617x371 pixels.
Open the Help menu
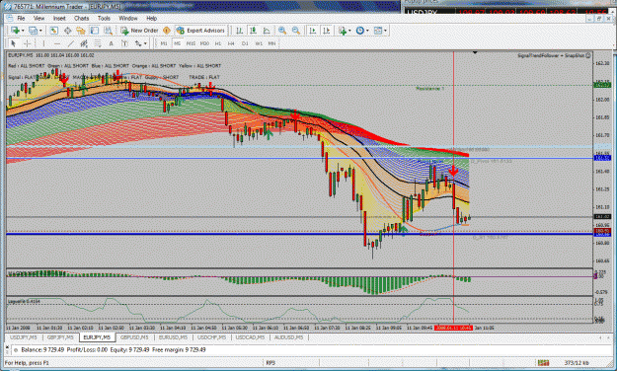tap(151, 18)
